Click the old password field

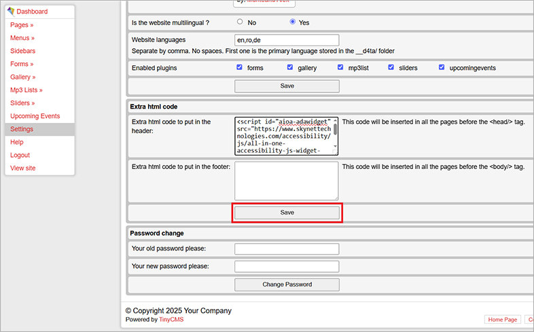click(x=287, y=249)
